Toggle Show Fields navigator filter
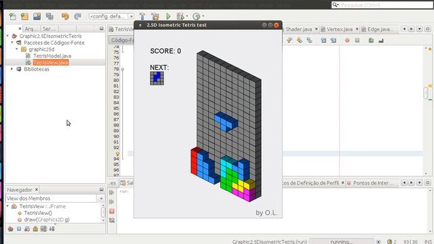 click(19, 229)
